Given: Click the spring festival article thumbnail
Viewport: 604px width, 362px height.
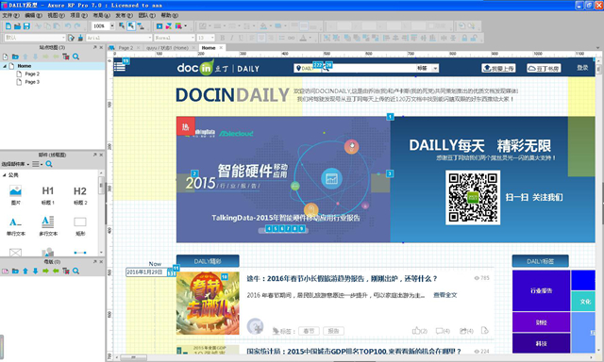Looking at the screenshot, I should point(208,304).
